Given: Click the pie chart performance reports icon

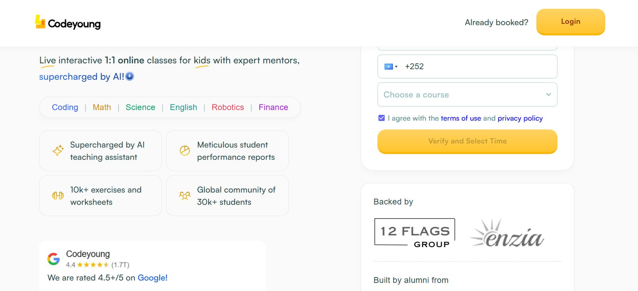Looking at the screenshot, I should [x=185, y=150].
